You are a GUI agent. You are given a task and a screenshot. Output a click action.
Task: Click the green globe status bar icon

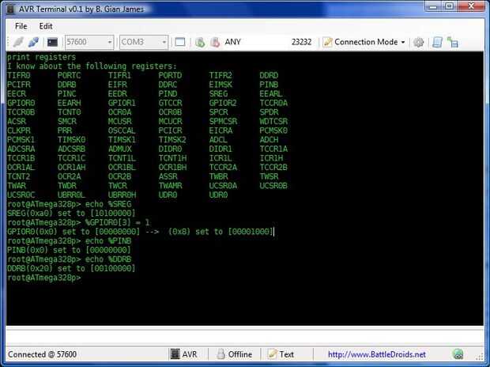pyautogui.click(x=458, y=354)
